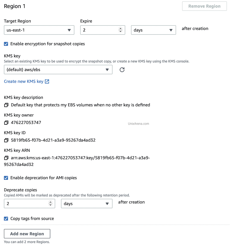Uncheck Enable encryption for snapshot copies

[x=6, y=44]
